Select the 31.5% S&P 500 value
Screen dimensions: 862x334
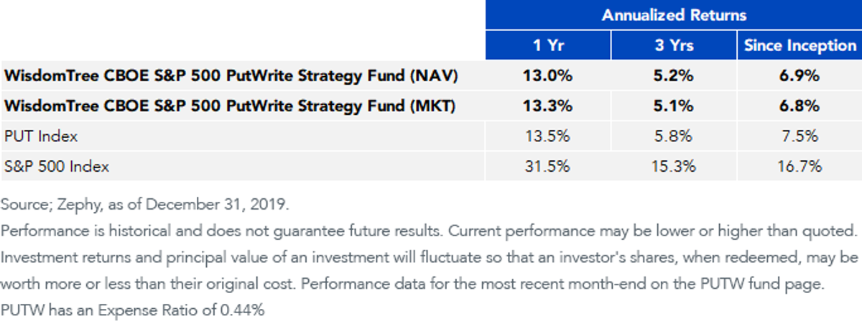point(549,166)
